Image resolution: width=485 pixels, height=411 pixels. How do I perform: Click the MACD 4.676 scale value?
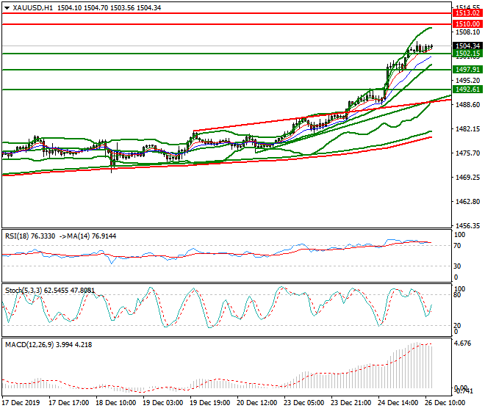[462, 343]
